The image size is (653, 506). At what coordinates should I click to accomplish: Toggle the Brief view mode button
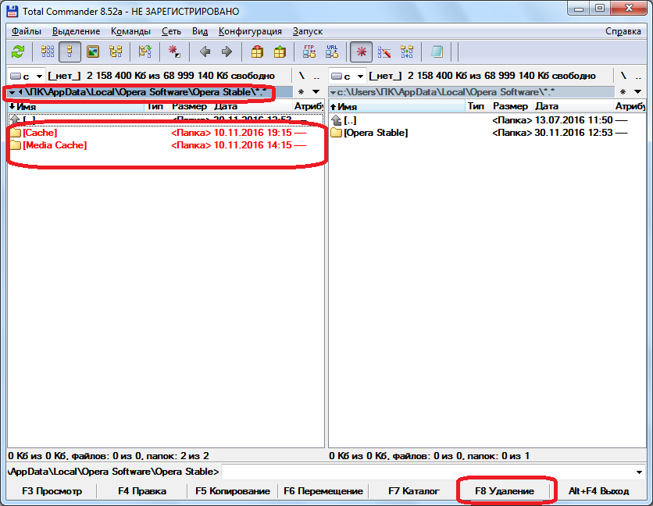[48, 52]
